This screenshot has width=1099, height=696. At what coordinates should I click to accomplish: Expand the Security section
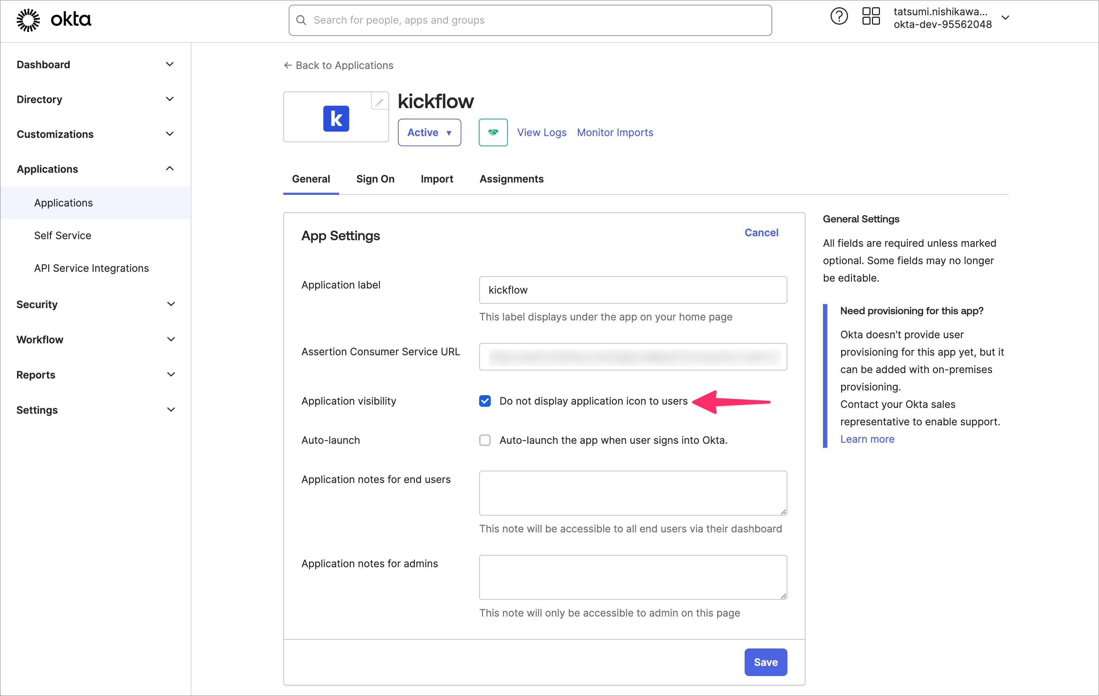tap(95, 304)
